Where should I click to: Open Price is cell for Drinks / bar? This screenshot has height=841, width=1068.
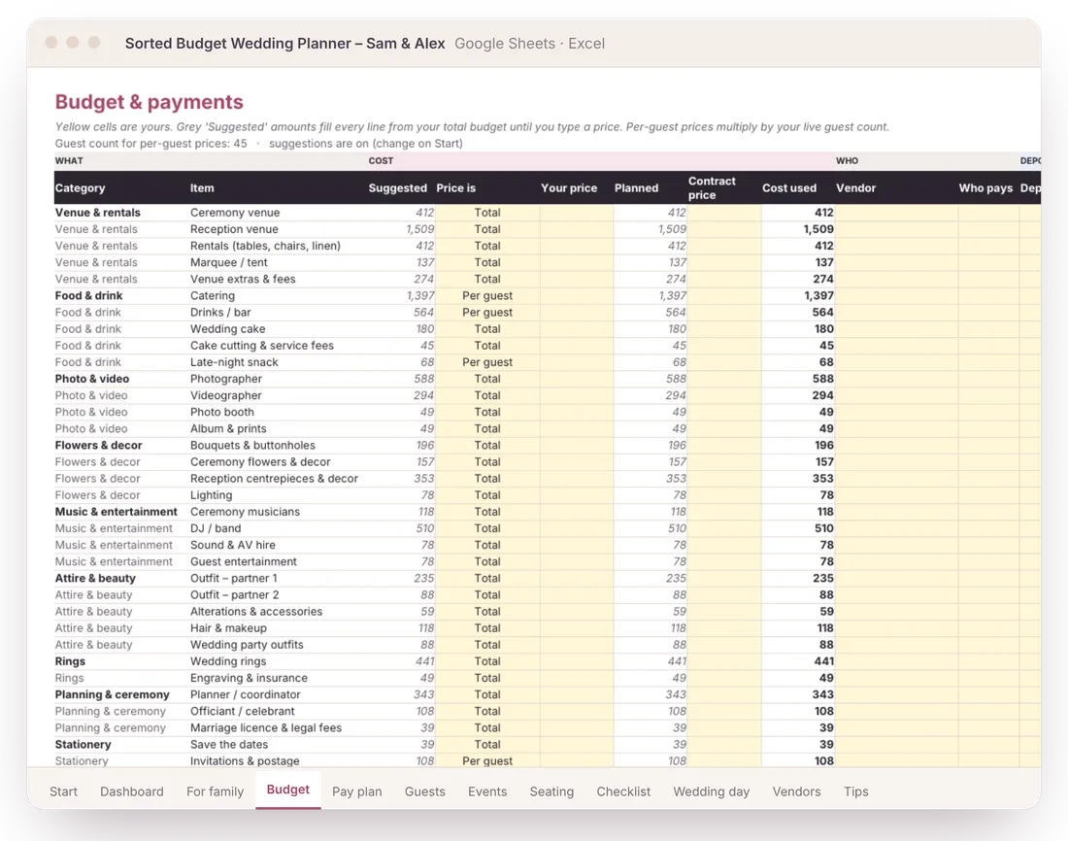[x=487, y=312]
